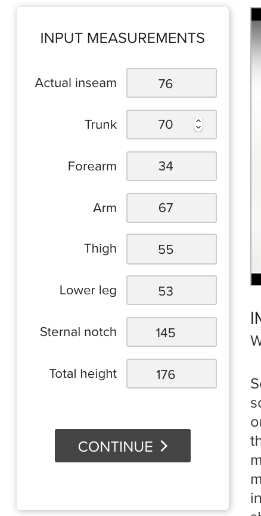
Task: Click the Actual inseam label
Action: pos(76,83)
